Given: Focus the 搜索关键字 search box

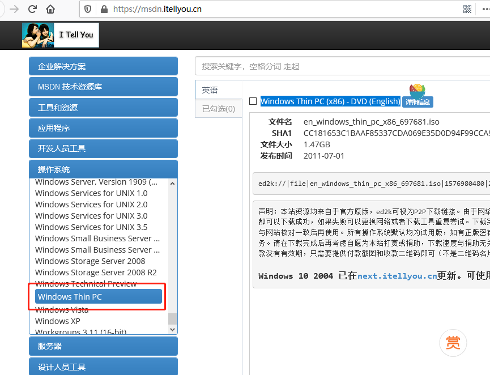Looking at the screenshot, I should [343, 66].
